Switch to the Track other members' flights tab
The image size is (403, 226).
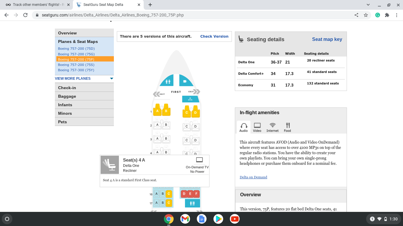[x=36, y=5]
